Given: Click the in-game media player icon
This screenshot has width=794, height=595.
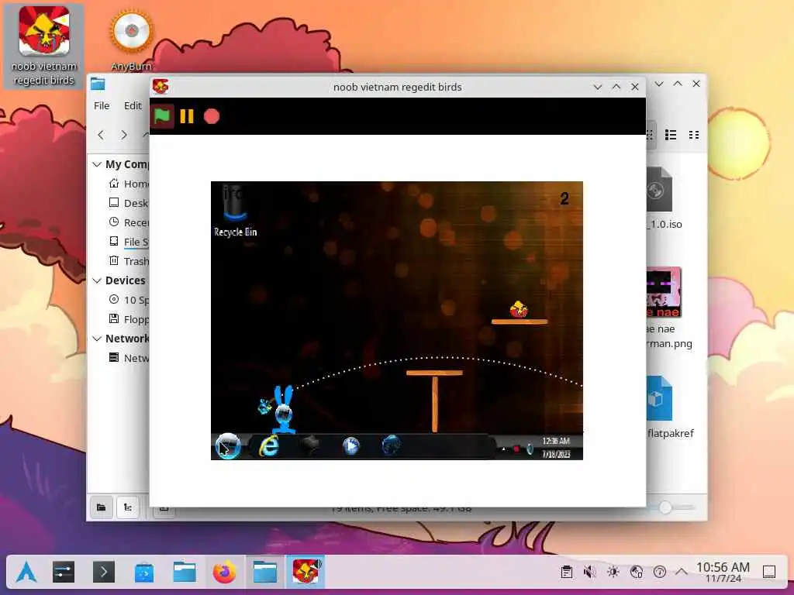Looking at the screenshot, I should 351,445.
